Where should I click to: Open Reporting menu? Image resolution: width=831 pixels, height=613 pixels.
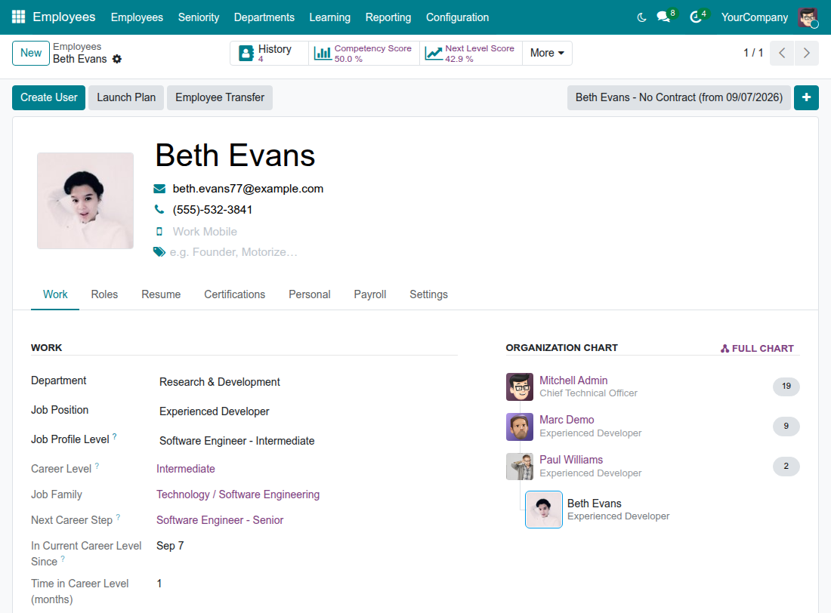388,17
